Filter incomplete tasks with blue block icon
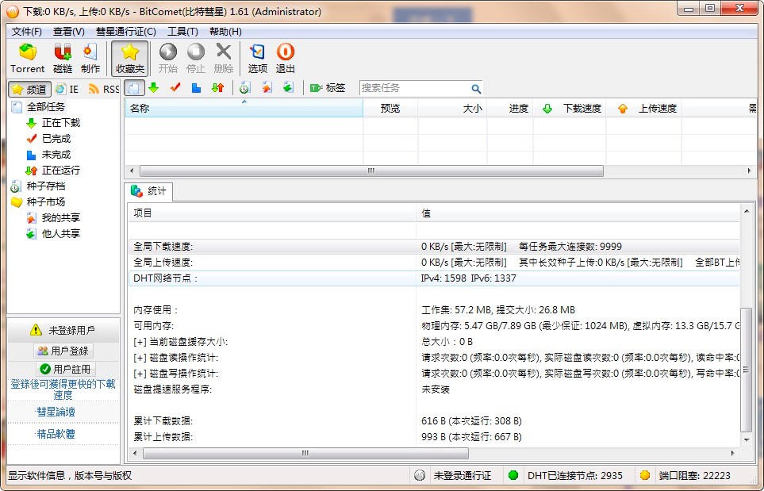Image resolution: width=764 pixels, height=491 pixels. [197, 88]
